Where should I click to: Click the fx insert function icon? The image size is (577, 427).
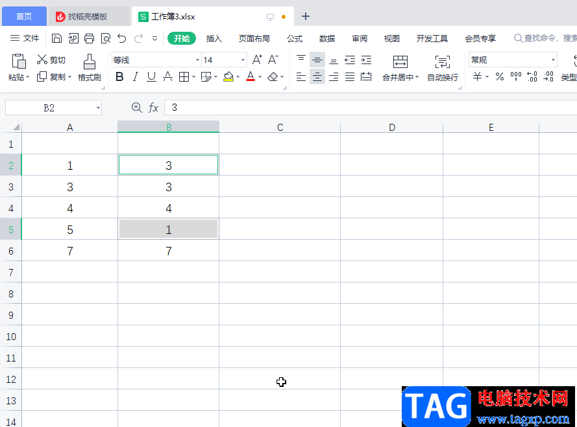point(153,108)
